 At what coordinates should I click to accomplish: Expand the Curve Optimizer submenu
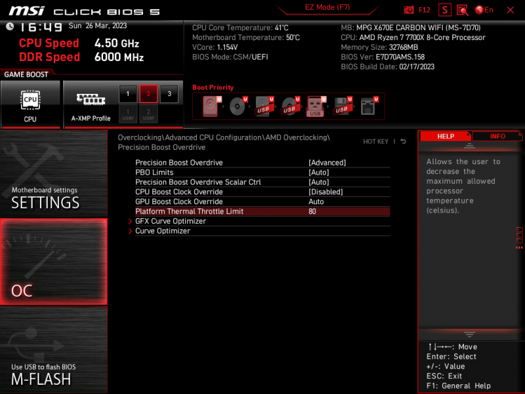tap(262, 231)
